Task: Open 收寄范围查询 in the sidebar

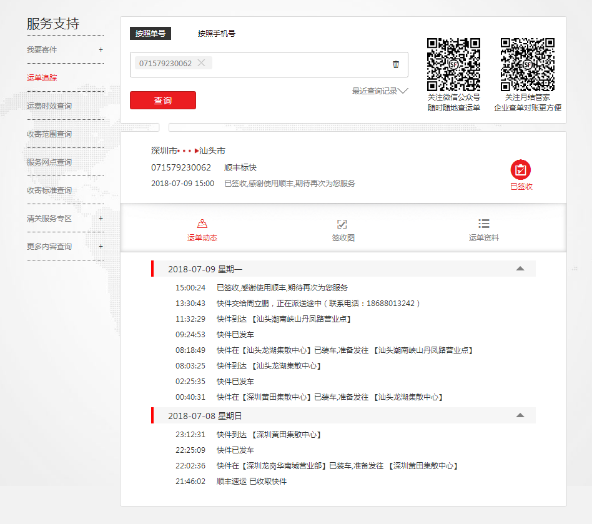Action: point(49,134)
